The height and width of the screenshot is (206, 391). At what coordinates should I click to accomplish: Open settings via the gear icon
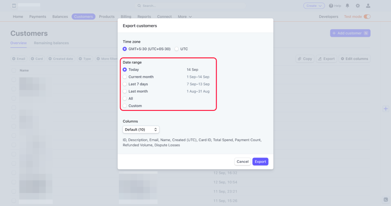(x=358, y=6)
